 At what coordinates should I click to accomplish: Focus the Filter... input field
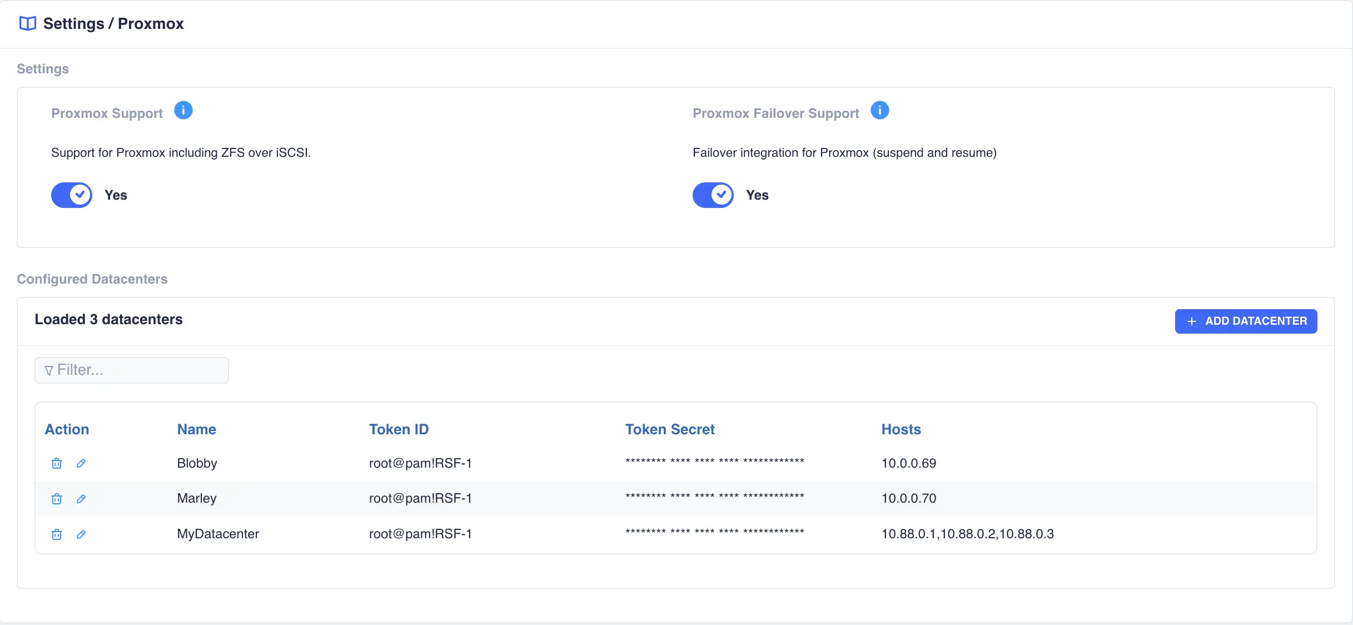click(x=132, y=370)
